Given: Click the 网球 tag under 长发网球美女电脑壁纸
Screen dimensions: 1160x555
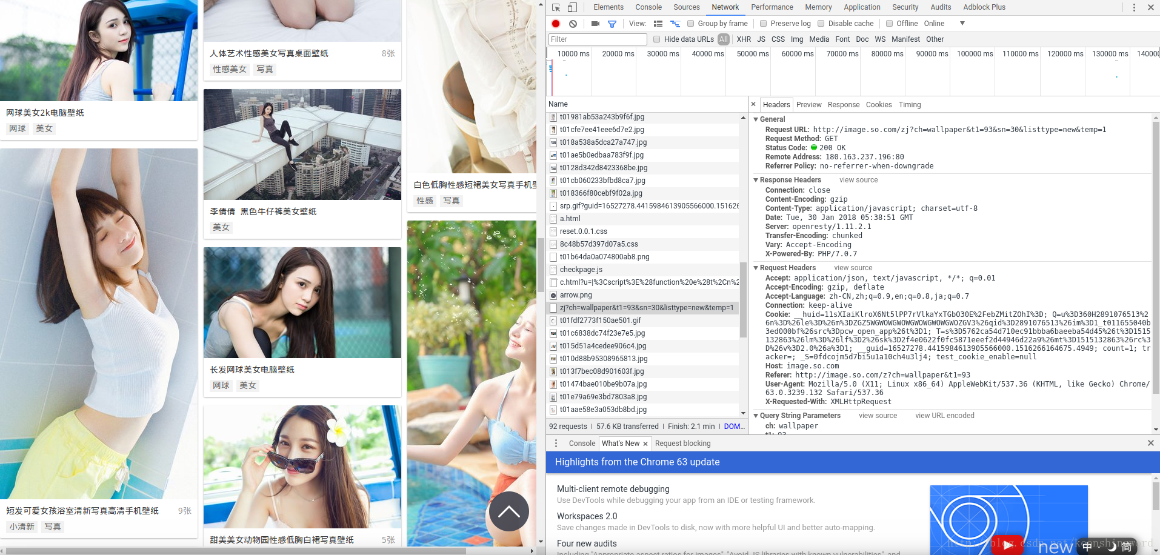Looking at the screenshot, I should click(x=221, y=385).
